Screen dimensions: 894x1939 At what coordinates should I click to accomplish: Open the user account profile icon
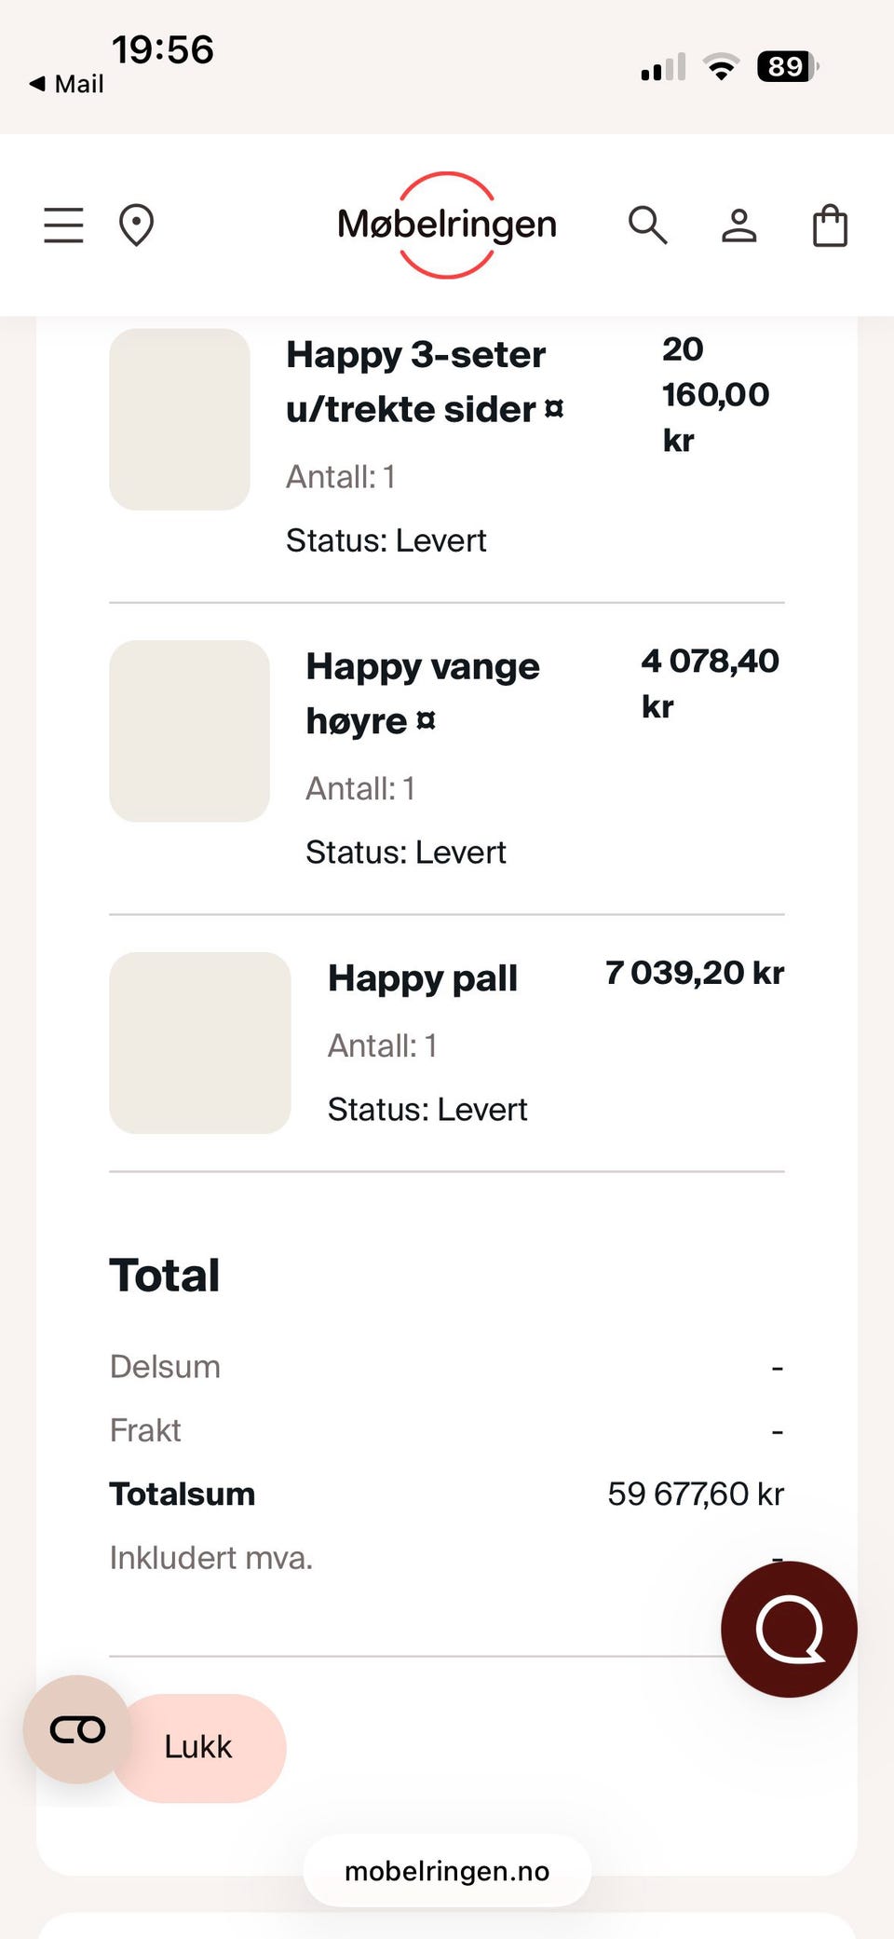739,225
